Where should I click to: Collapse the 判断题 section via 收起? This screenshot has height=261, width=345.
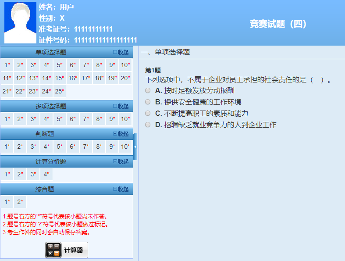click(121, 134)
